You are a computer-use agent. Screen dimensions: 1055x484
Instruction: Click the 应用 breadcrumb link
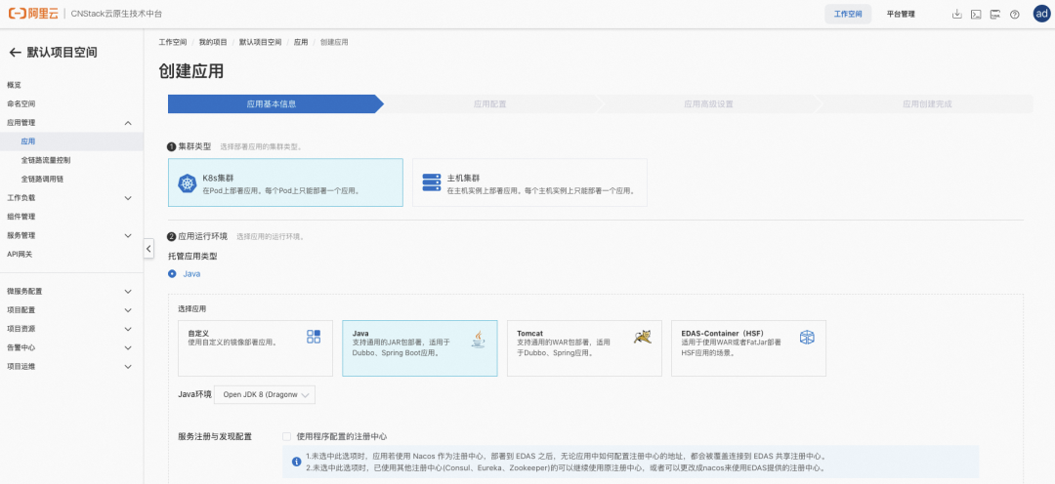301,42
